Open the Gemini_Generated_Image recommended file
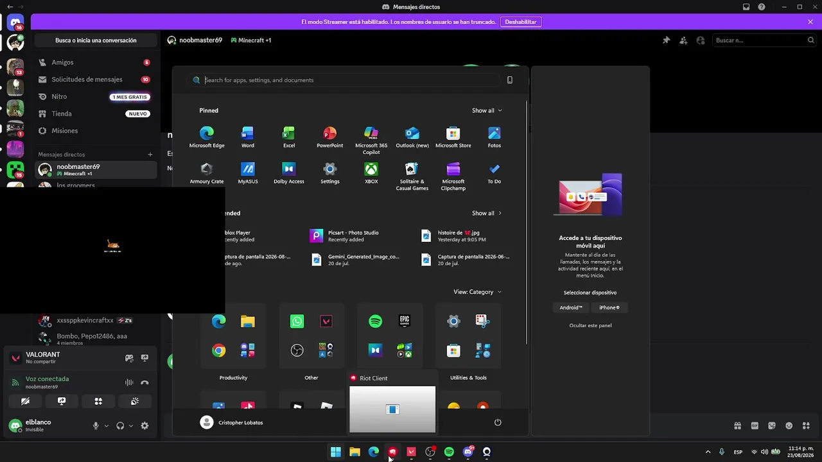Screen dimensions: 822x462 [x=355, y=260]
